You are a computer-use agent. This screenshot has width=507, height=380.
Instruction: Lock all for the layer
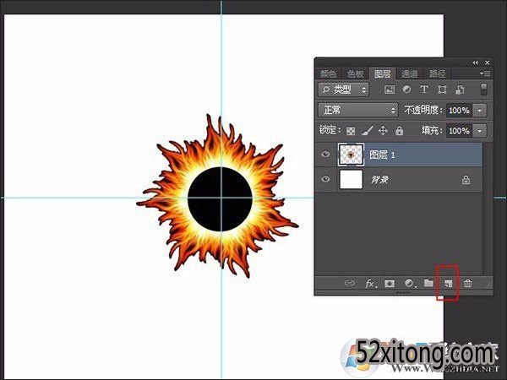pyautogui.click(x=400, y=131)
